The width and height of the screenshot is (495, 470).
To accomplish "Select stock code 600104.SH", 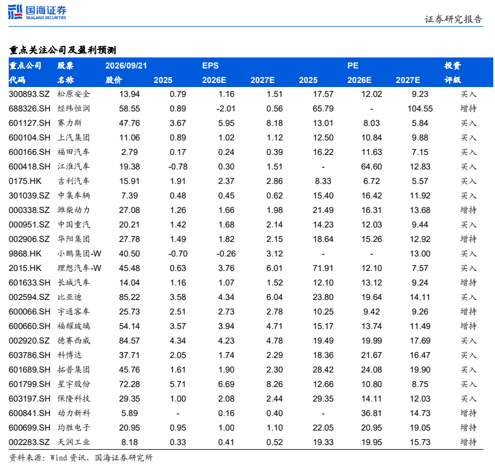I will pyautogui.click(x=30, y=138).
